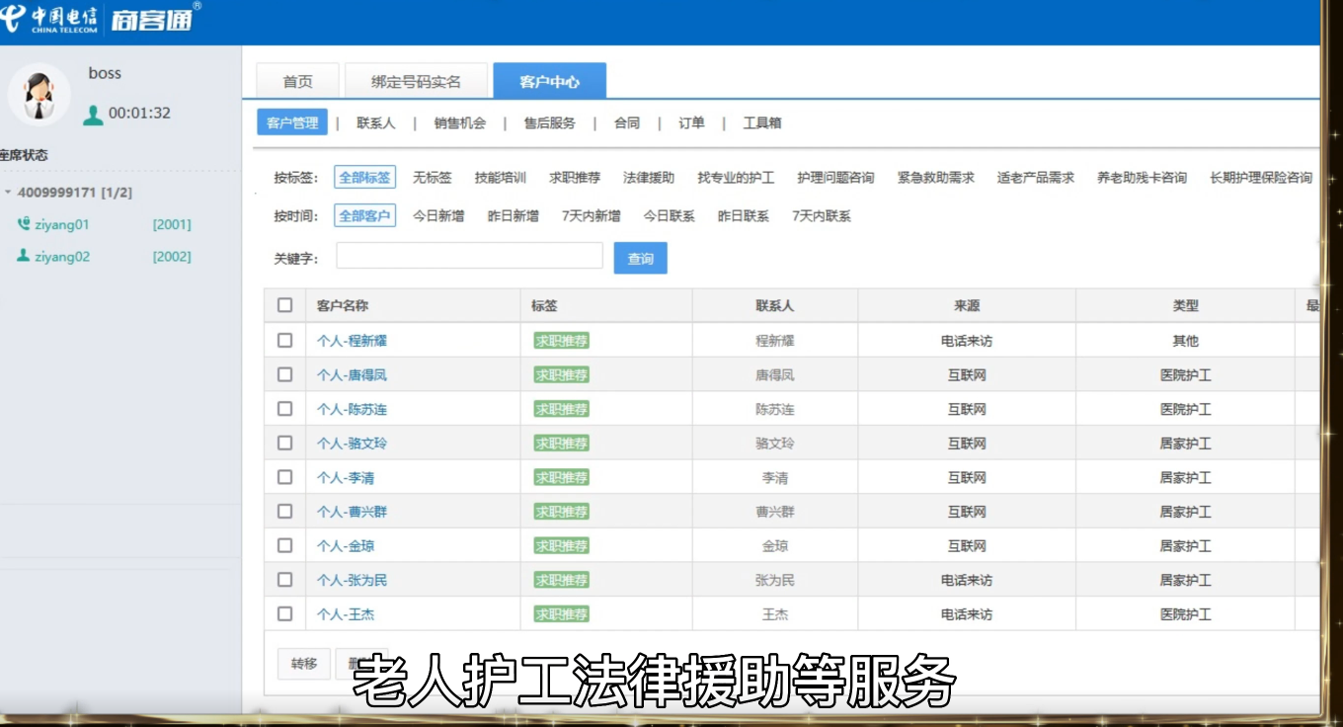Click the green status icon beside timer
The image size is (1343, 727).
93,115
